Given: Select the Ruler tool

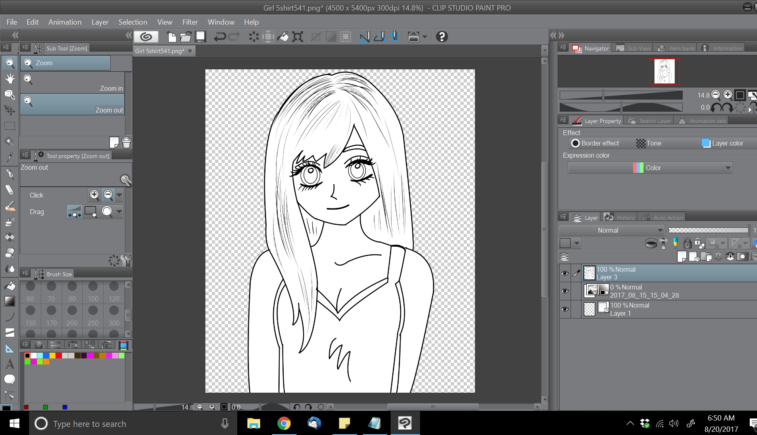Looking at the screenshot, I should coord(10,349).
